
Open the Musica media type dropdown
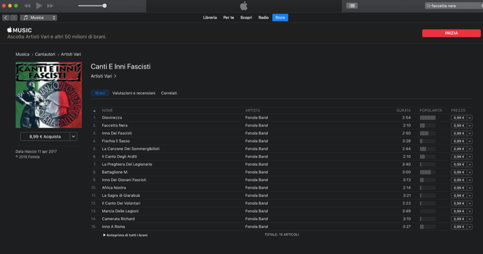[38, 18]
